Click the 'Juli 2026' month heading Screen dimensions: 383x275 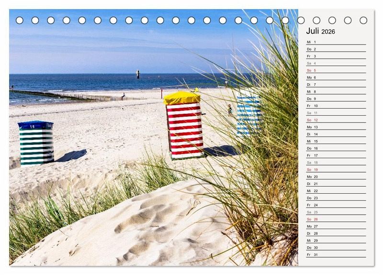[x=320, y=31]
